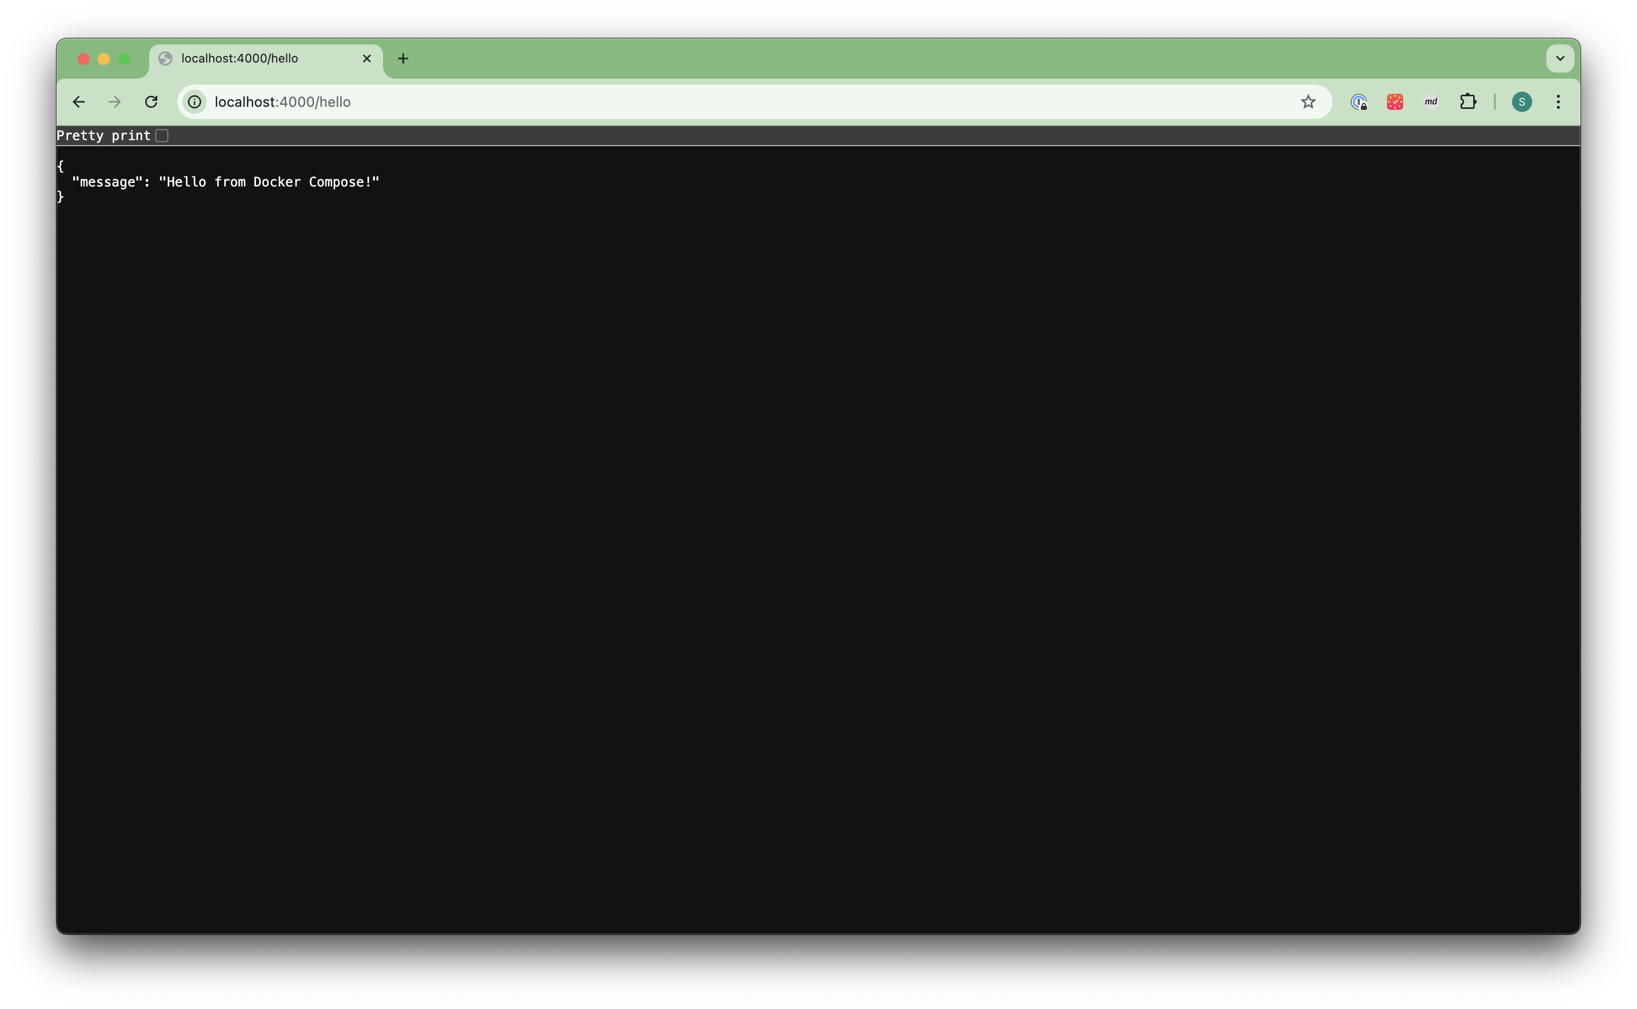
Task: Open a new tab with the plus button
Action: pyautogui.click(x=403, y=58)
